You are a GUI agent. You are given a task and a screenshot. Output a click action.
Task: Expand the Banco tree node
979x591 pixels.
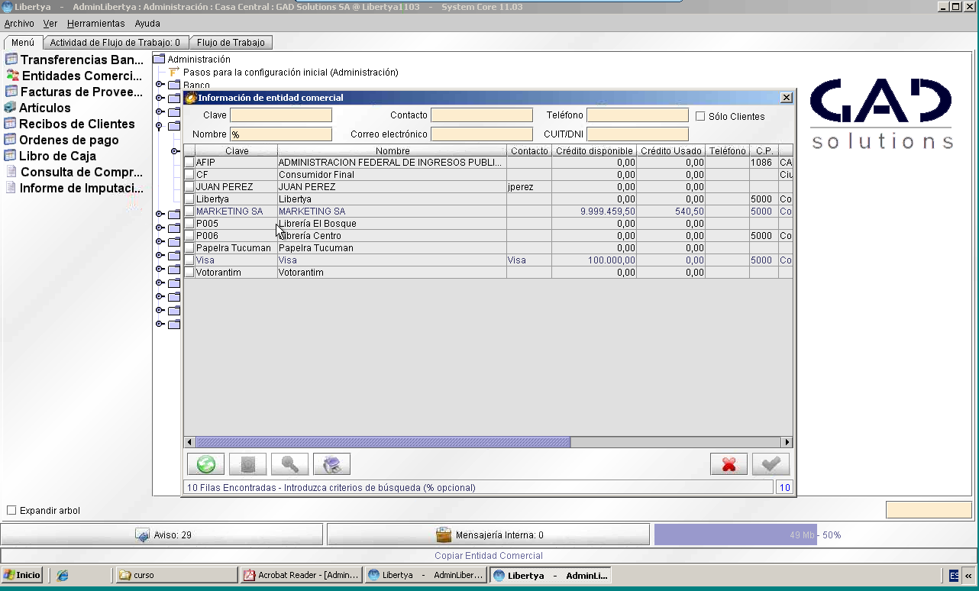tap(160, 85)
